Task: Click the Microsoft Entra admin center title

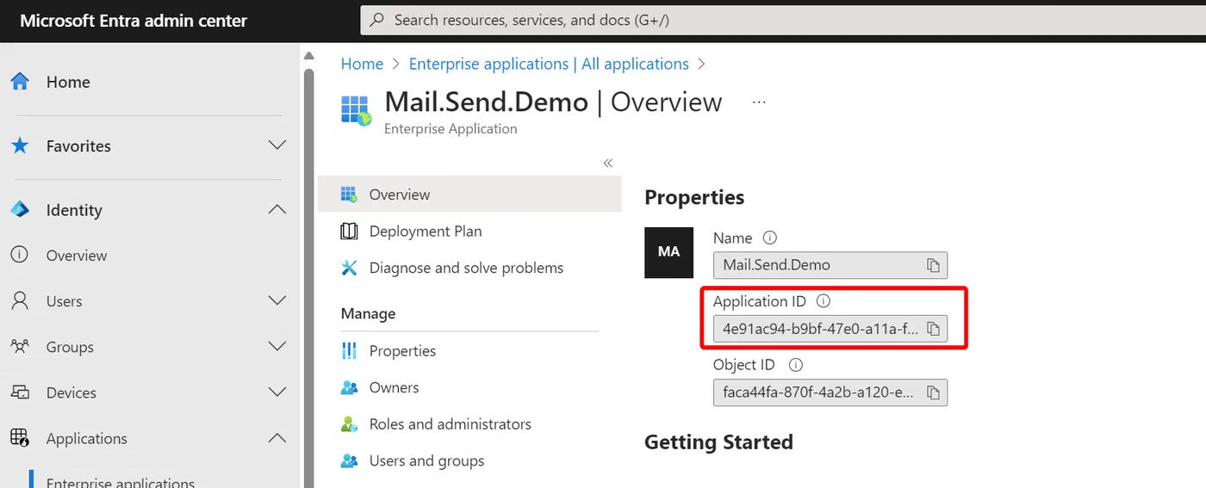Action: [x=134, y=21]
